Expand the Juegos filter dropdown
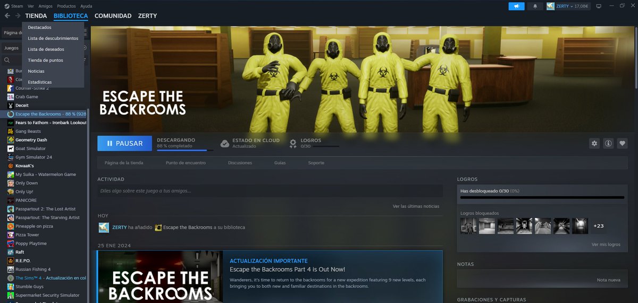 pos(11,48)
